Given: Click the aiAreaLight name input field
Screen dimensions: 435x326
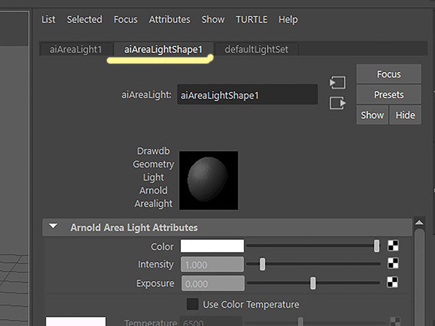Looking at the screenshot, I should point(247,95).
